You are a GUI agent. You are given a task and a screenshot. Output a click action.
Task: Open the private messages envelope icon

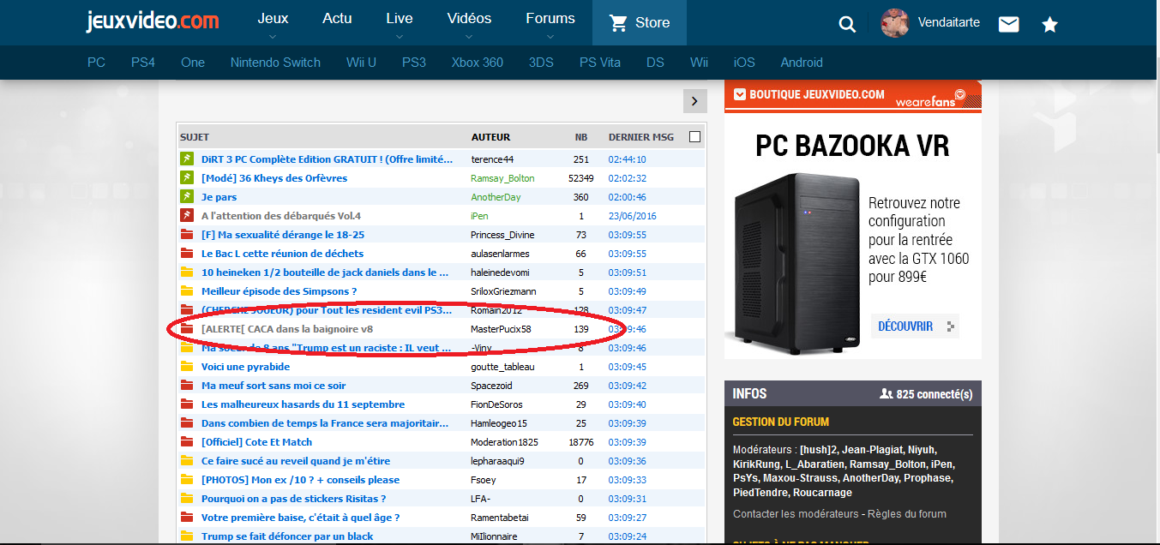(1009, 25)
